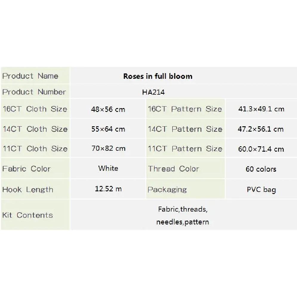Click the Product Number label

(34, 92)
